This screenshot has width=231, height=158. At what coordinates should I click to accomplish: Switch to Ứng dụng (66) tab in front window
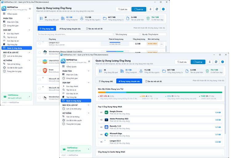click(x=106, y=81)
